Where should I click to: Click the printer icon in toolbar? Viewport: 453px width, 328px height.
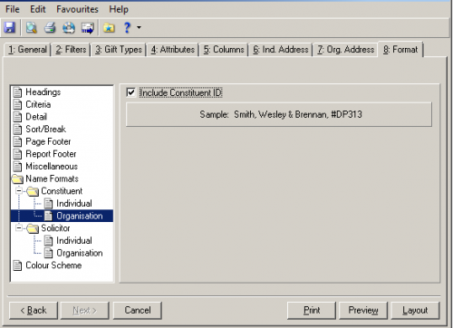50,28
